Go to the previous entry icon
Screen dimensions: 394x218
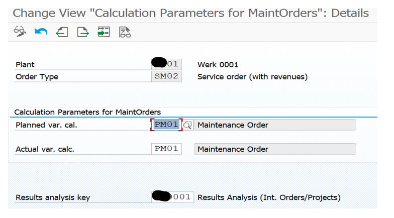[x=62, y=32]
